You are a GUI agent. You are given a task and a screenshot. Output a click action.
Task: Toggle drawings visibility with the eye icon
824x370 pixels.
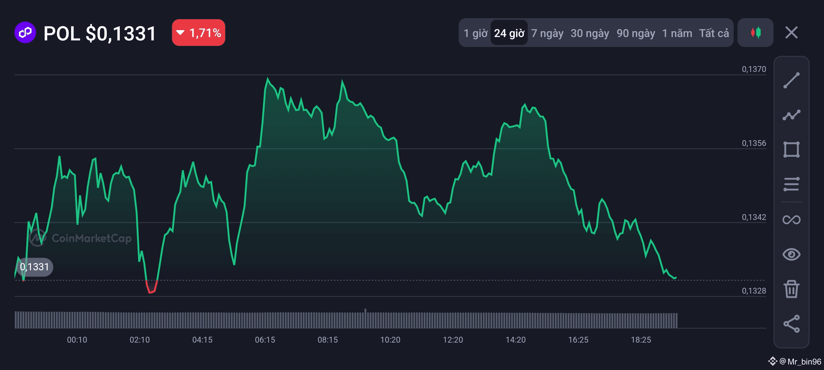click(791, 254)
